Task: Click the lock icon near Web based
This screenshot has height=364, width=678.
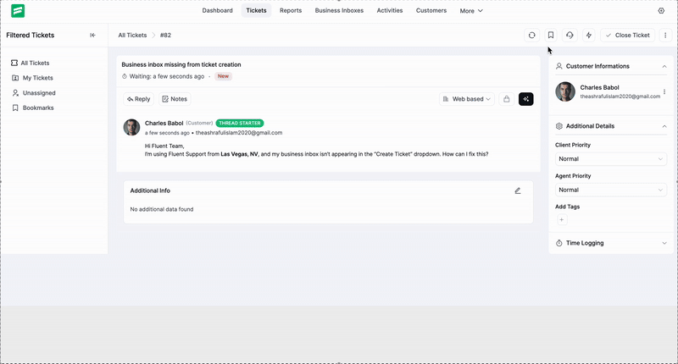Action: click(507, 99)
